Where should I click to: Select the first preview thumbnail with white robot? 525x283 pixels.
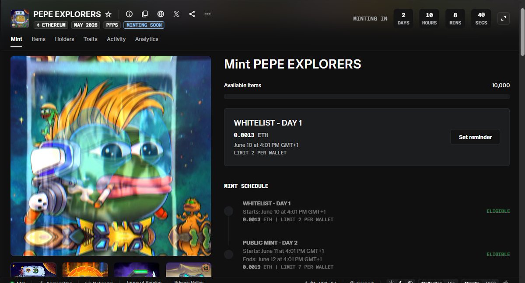(33, 269)
